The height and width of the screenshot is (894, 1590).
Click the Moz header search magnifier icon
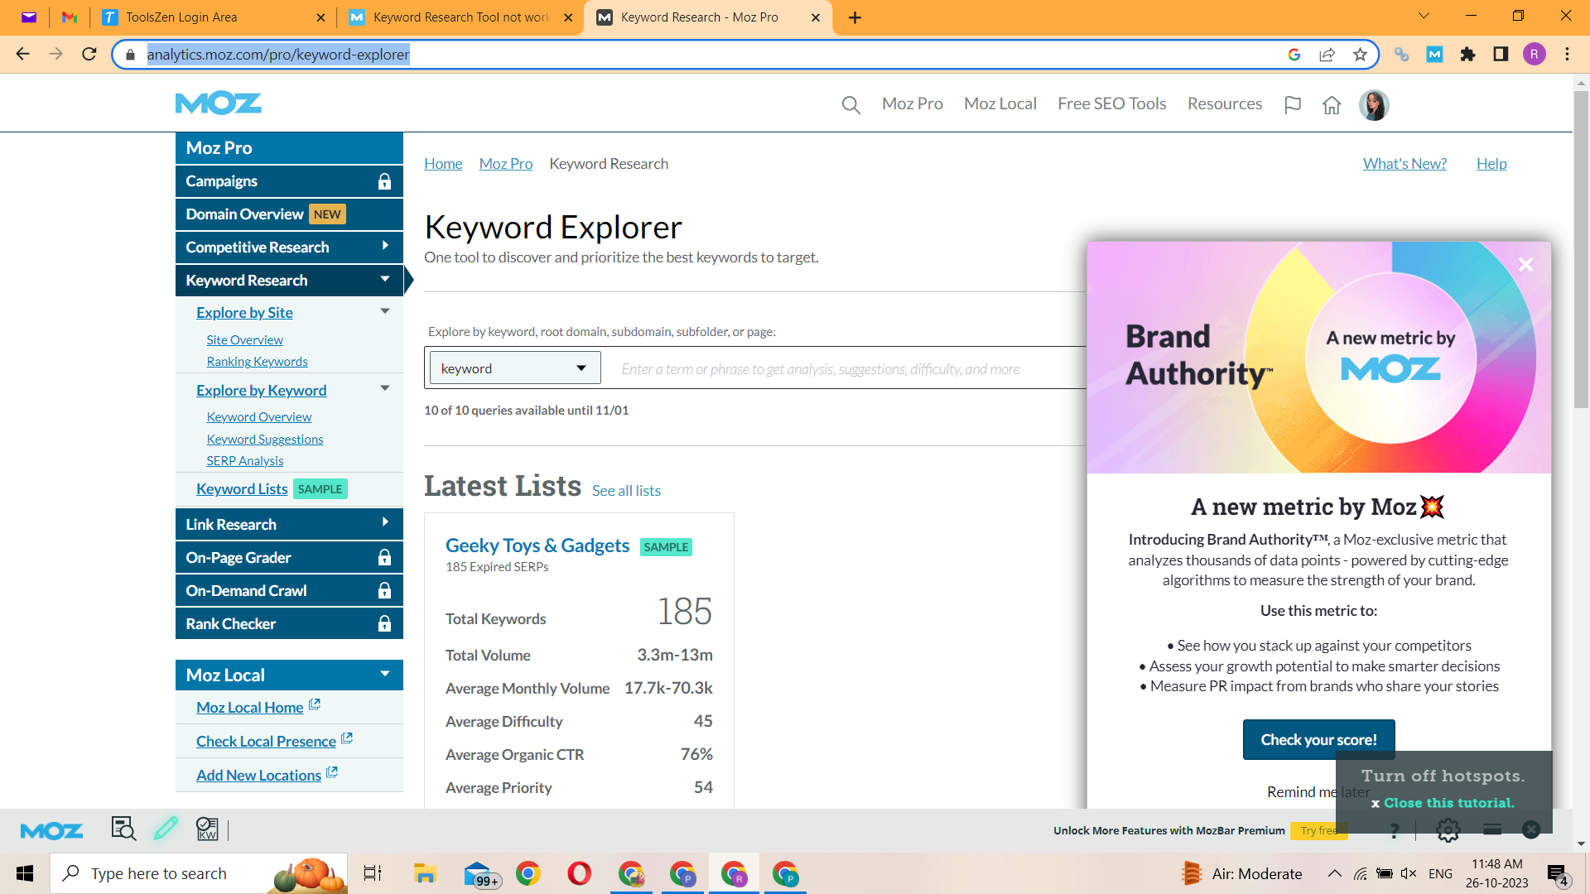pos(850,105)
